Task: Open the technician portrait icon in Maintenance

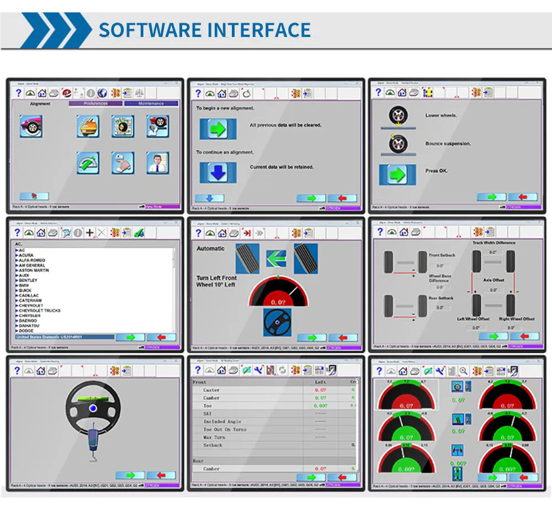Action: point(158,163)
